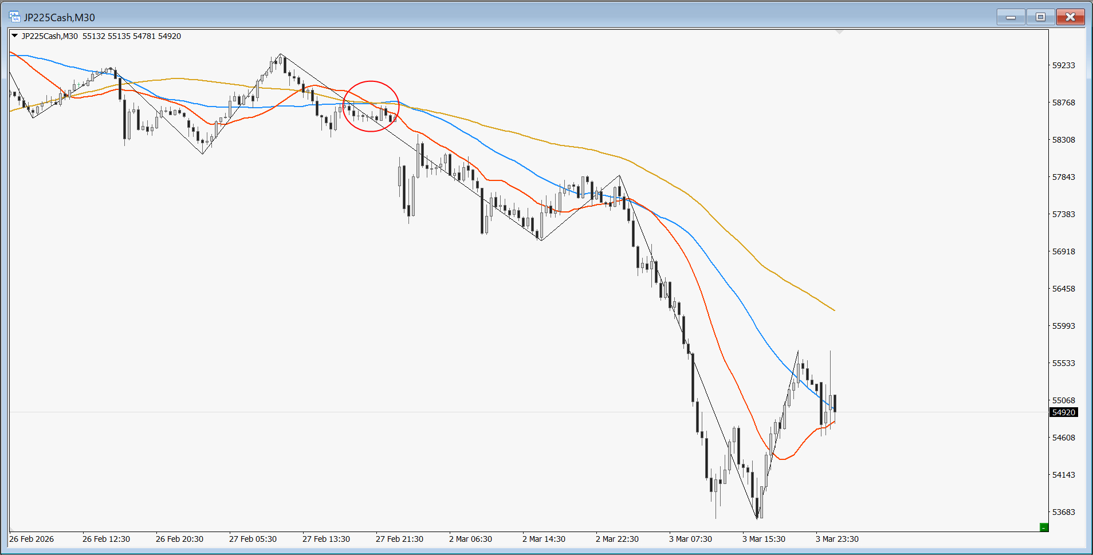The width and height of the screenshot is (1093, 555).
Task: Click the right end of the gold moving average
Action: (834, 310)
